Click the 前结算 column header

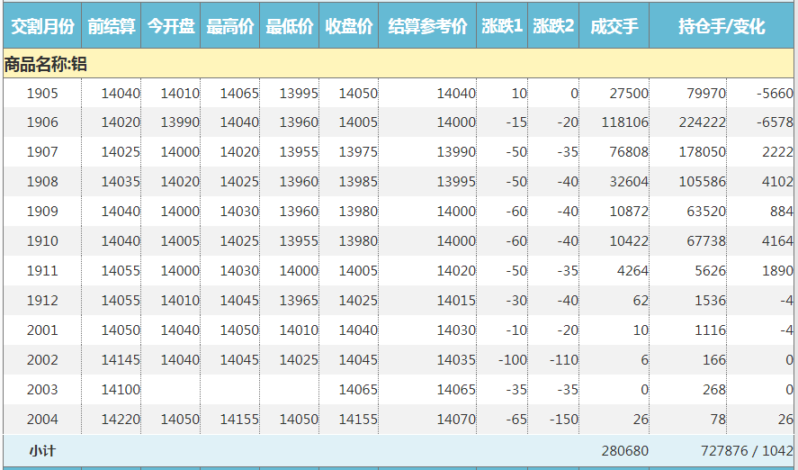point(112,27)
